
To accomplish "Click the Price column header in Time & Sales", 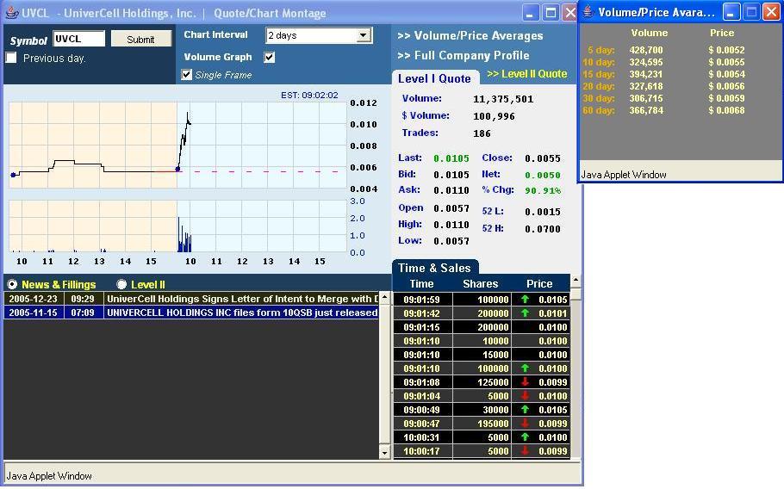I will [539, 284].
